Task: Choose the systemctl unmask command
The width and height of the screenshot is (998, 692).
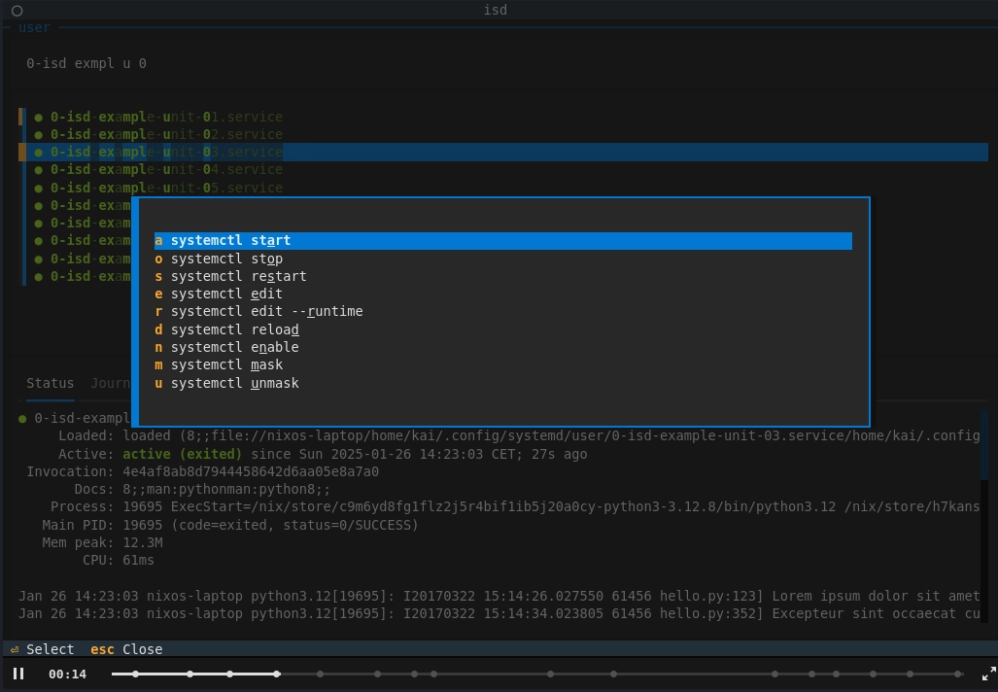Action: point(234,383)
